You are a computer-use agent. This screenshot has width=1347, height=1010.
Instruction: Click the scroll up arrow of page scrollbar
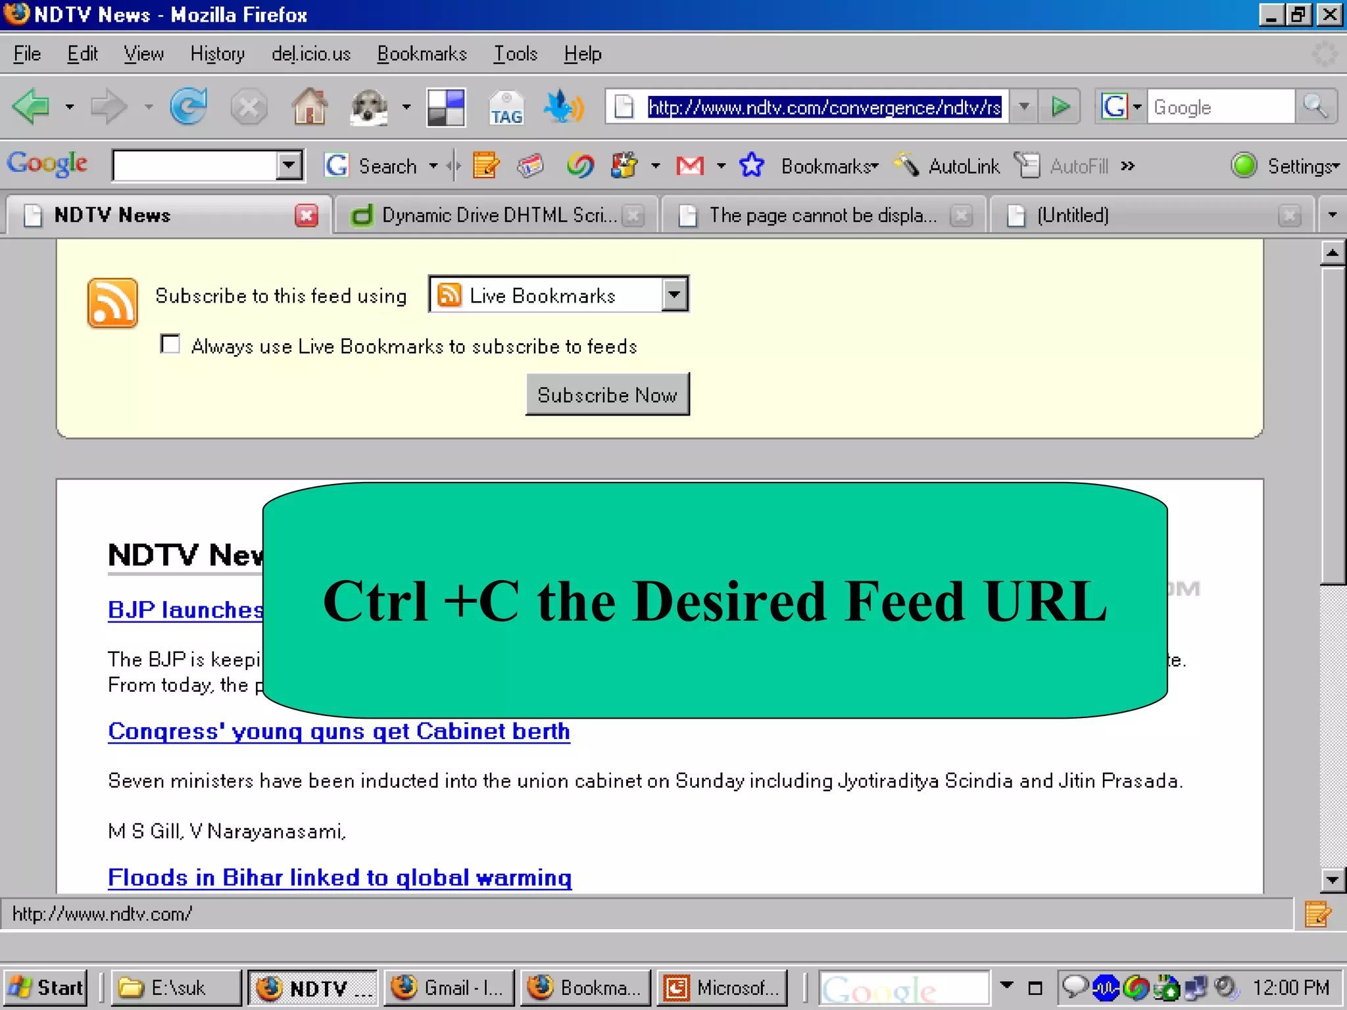pos(1333,253)
